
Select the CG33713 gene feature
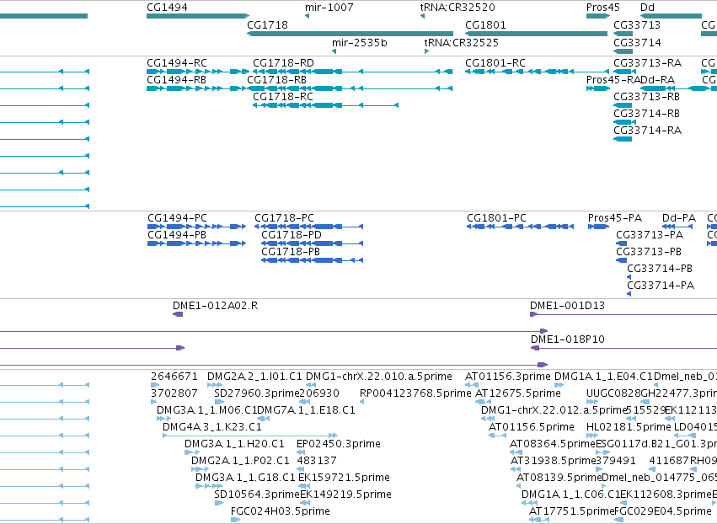[x=623, y=34]
